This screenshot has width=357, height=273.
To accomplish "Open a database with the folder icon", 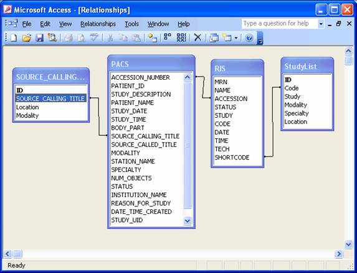I will tap(26, 37).
